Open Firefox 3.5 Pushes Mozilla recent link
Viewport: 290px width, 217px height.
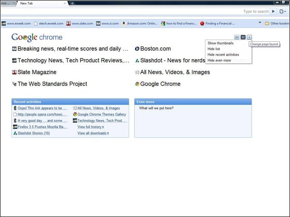(x=43, y=127)
